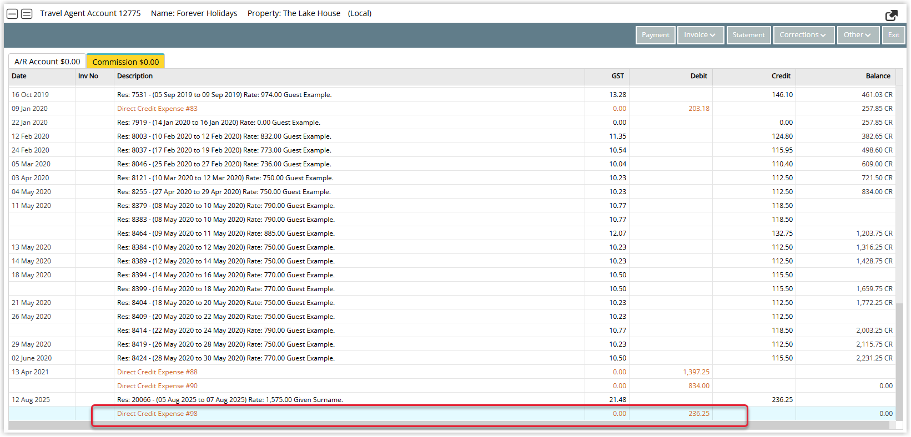Screen dimensions: 911x437
Task: Select the Res: 8383 row description
Action: coord(226,220)
